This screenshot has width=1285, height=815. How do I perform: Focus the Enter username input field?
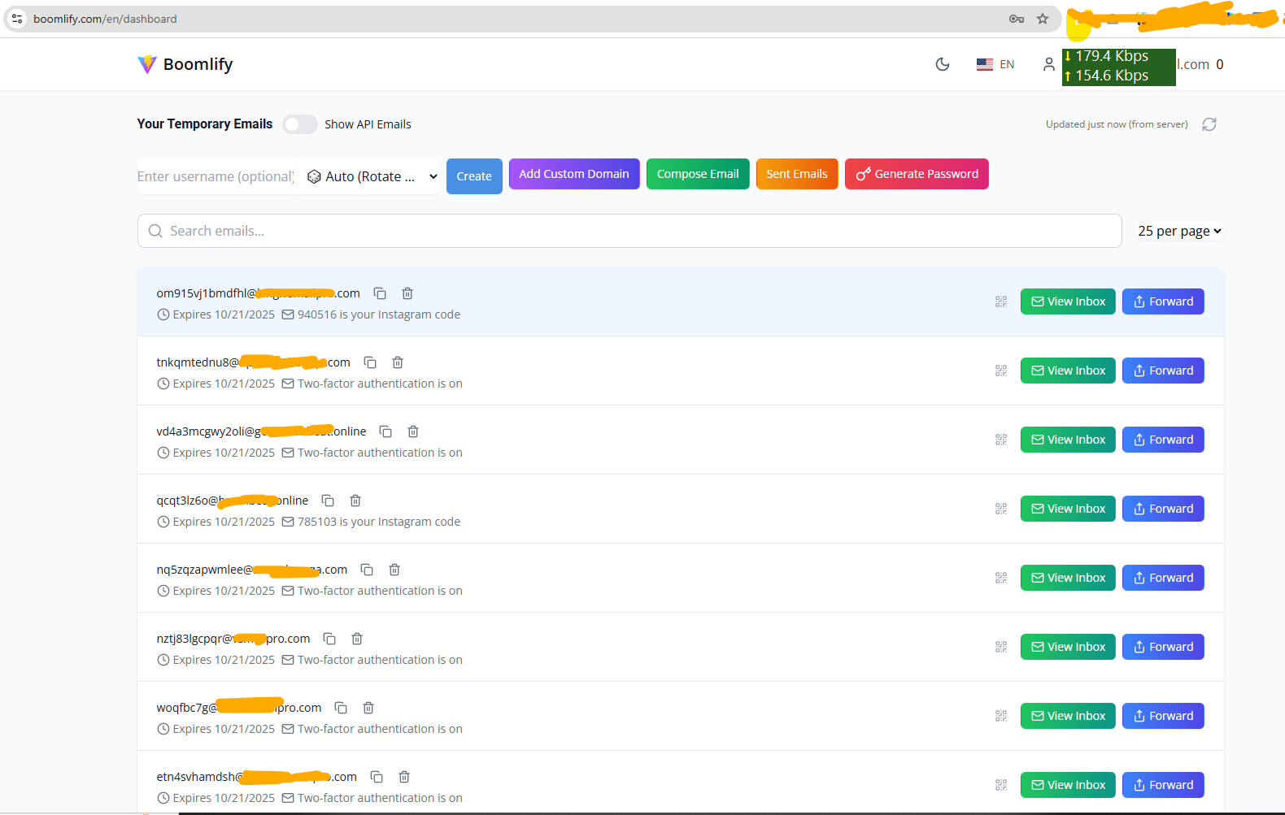tap(216, 176)
